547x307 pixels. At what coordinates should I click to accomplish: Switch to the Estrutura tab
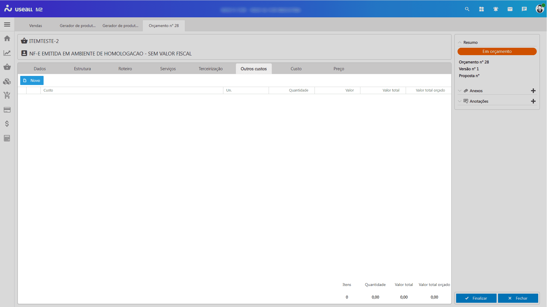click(82, 69)
